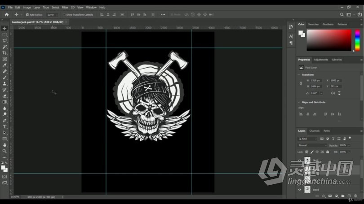Screen dimensions: 364x204
Task: Open the search icon at top right
Action: (x=342, y=15)
